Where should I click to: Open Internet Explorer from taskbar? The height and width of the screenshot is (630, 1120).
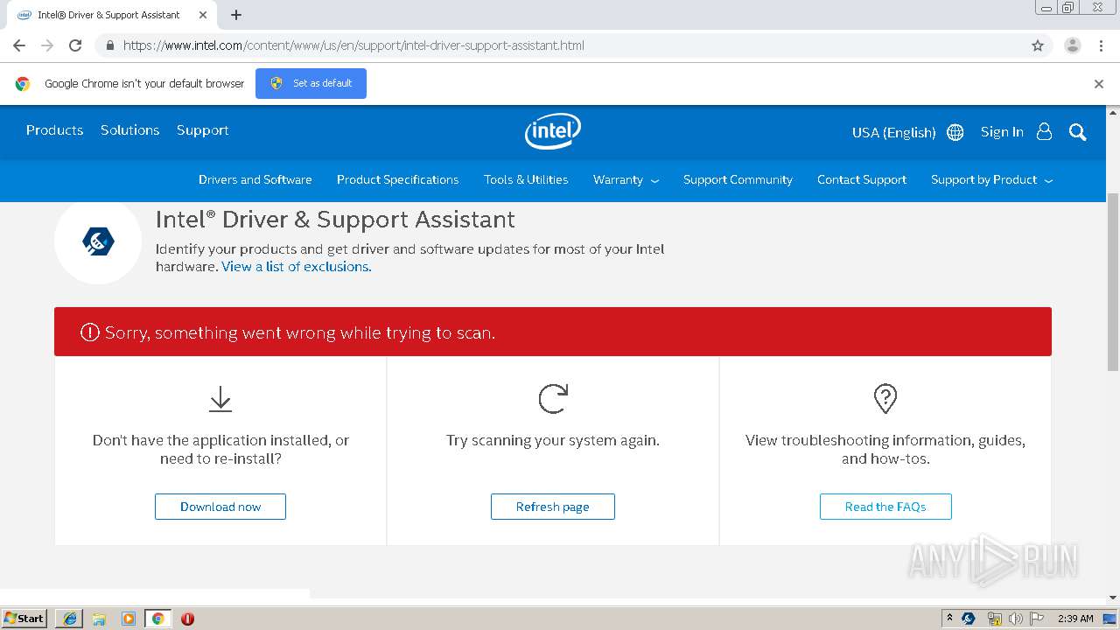[x=69, y=619]
